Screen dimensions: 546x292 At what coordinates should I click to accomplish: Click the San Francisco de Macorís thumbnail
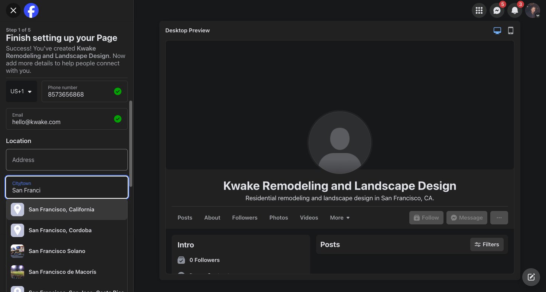click(x=17, y=272)
